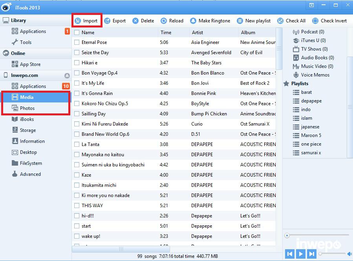The image size is (353, 261).
Task: Play the previous track
Action: (x=290, y=254)
